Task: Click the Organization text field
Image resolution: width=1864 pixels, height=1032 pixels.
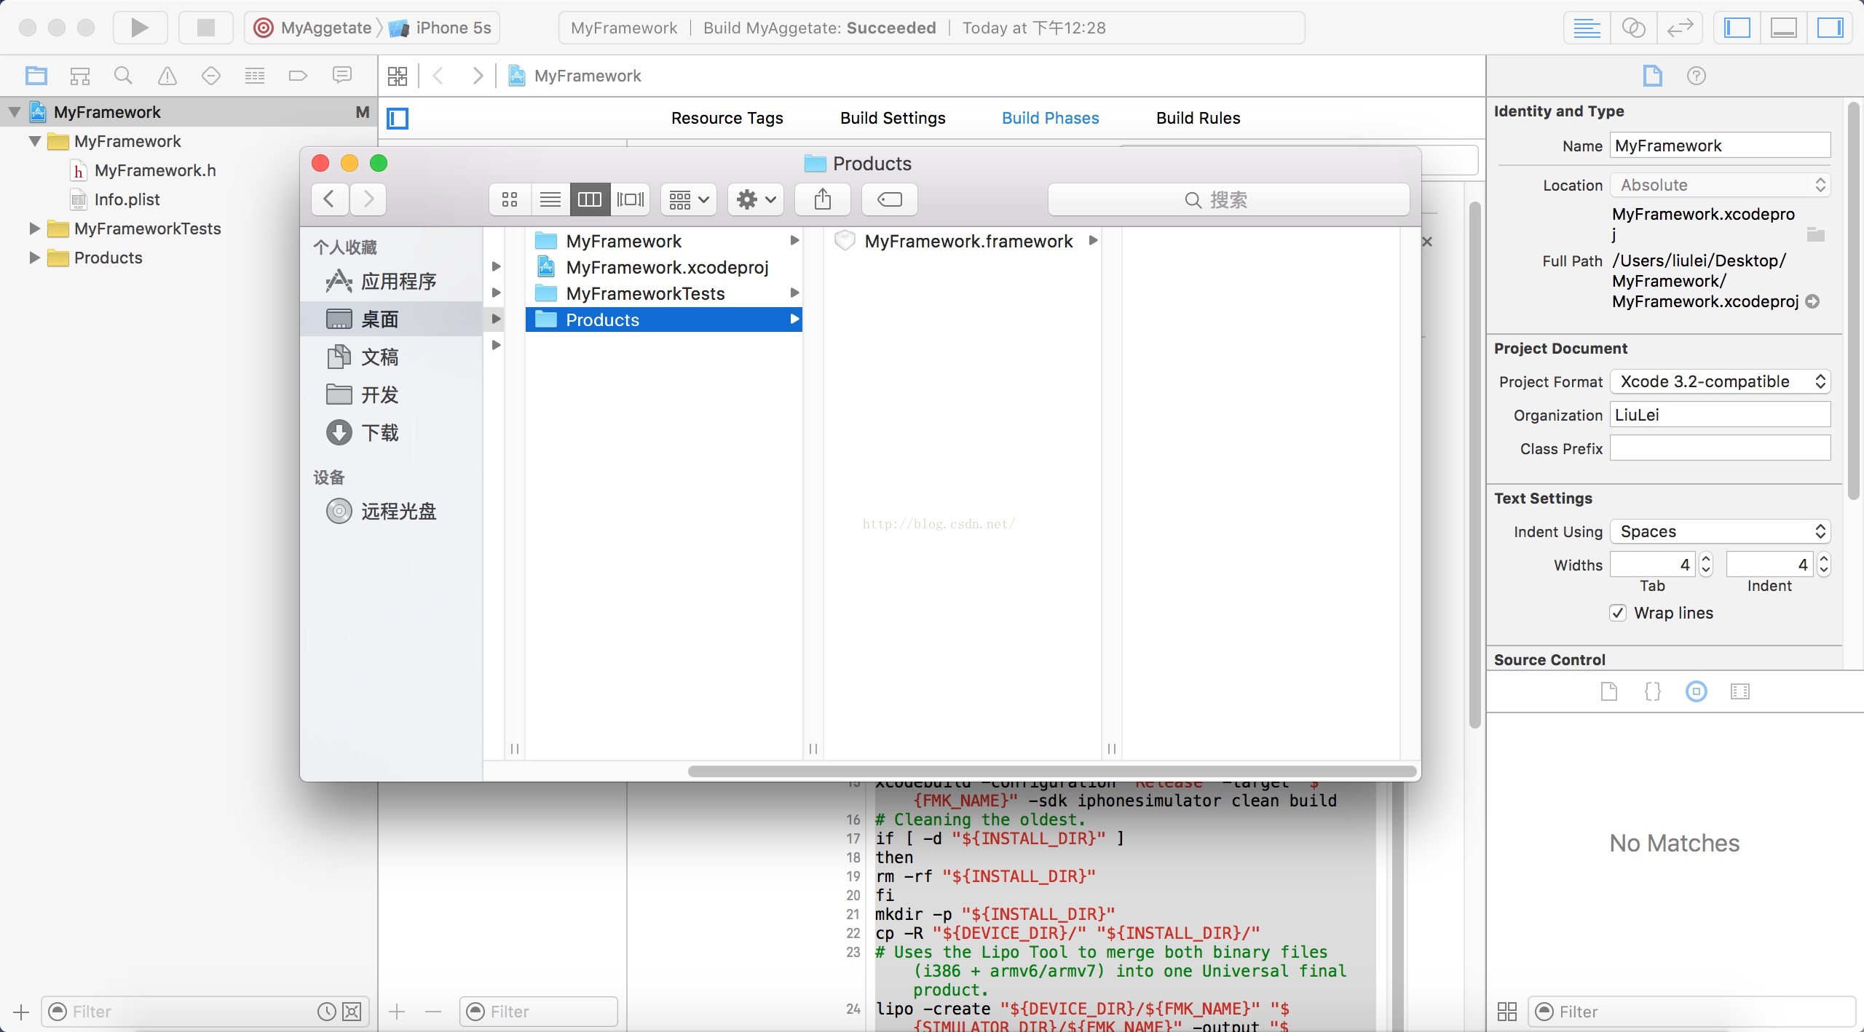Action: (1721, 415)
